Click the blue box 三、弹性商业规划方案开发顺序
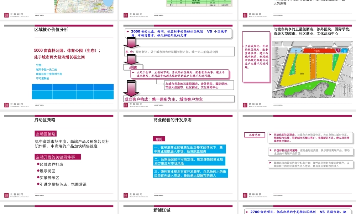 [190, 173]
